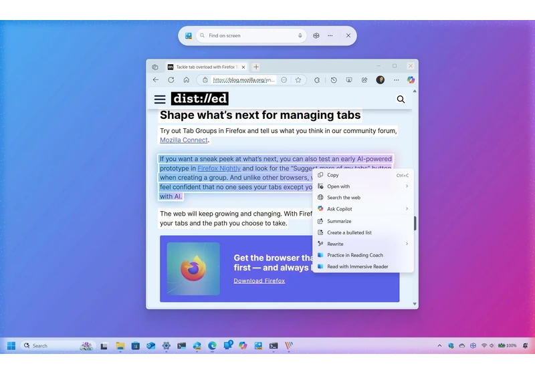Screen dimensions: 535x374
Task: Select Practice in Reading Coach
Action: 363,255
